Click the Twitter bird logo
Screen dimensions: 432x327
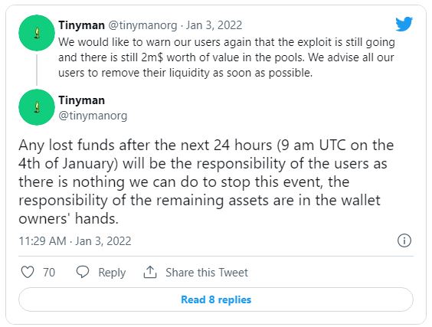[x=404, y=24]
